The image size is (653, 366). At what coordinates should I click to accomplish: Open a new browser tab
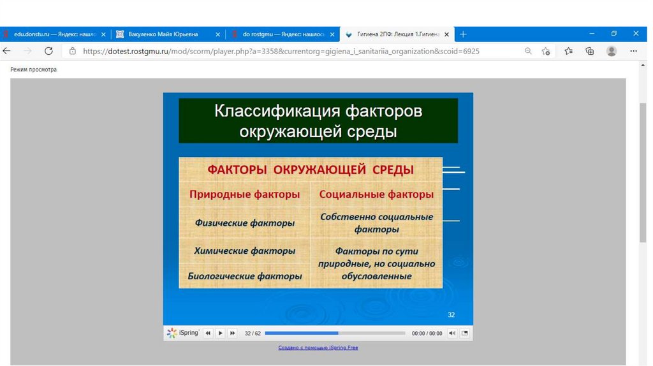464,34
